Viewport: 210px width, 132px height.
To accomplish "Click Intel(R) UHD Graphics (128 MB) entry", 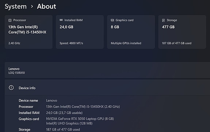I will click(69, 124).
